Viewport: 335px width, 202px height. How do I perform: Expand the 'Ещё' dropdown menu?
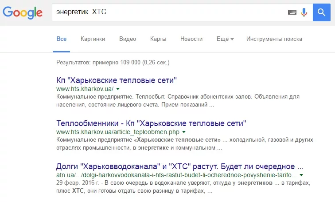[x=225, y=39]
